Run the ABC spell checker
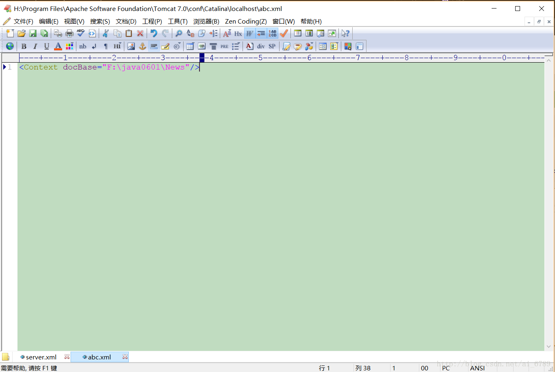Viewport: 555px width, 372px height. (x=81, y=33)
